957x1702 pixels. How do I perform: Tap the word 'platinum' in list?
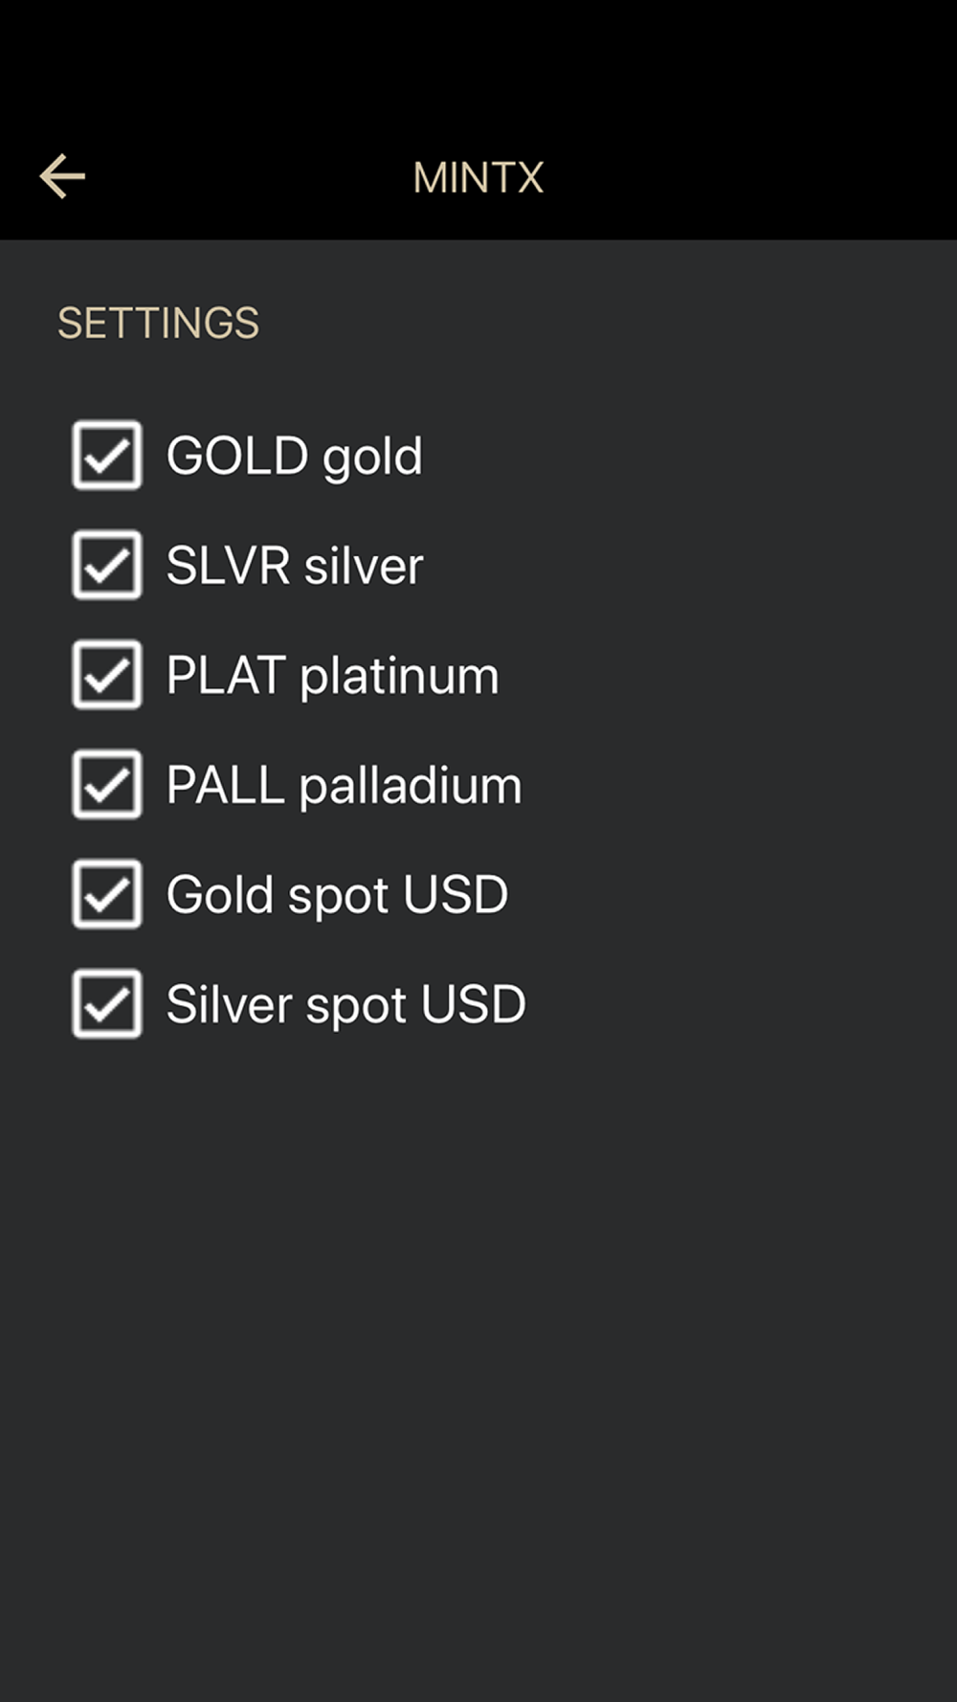coord(400,677)
